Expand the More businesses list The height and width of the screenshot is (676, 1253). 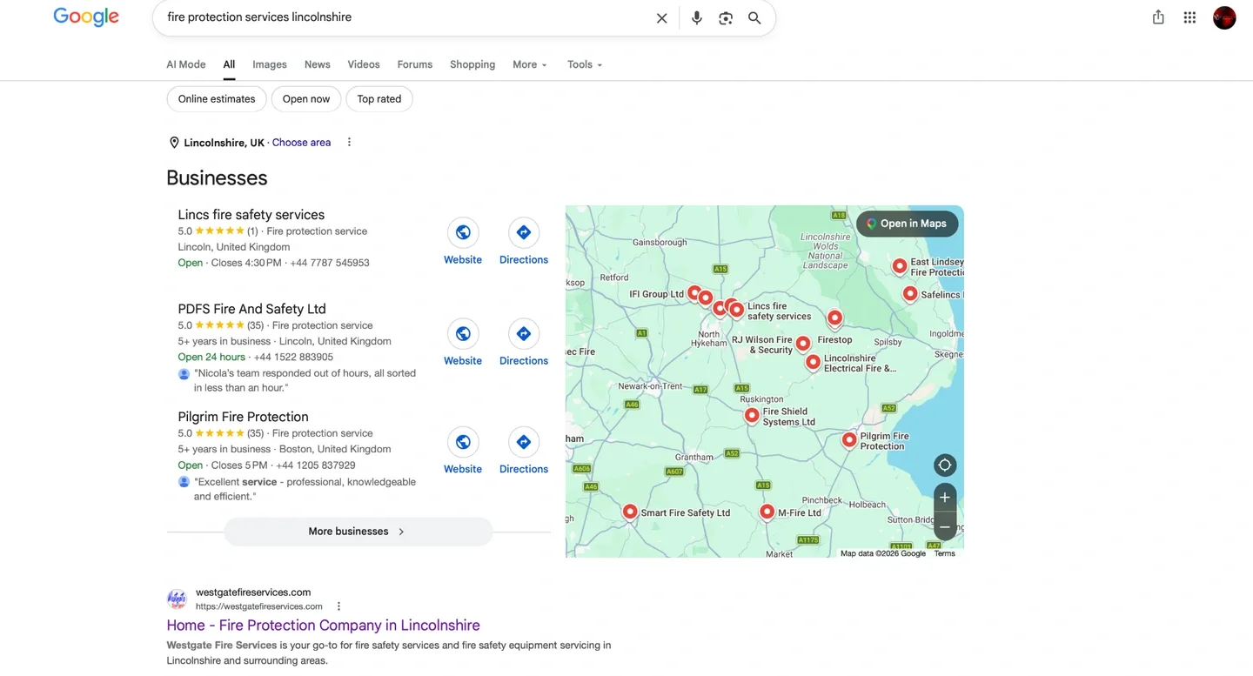click(x=358, y=532)
